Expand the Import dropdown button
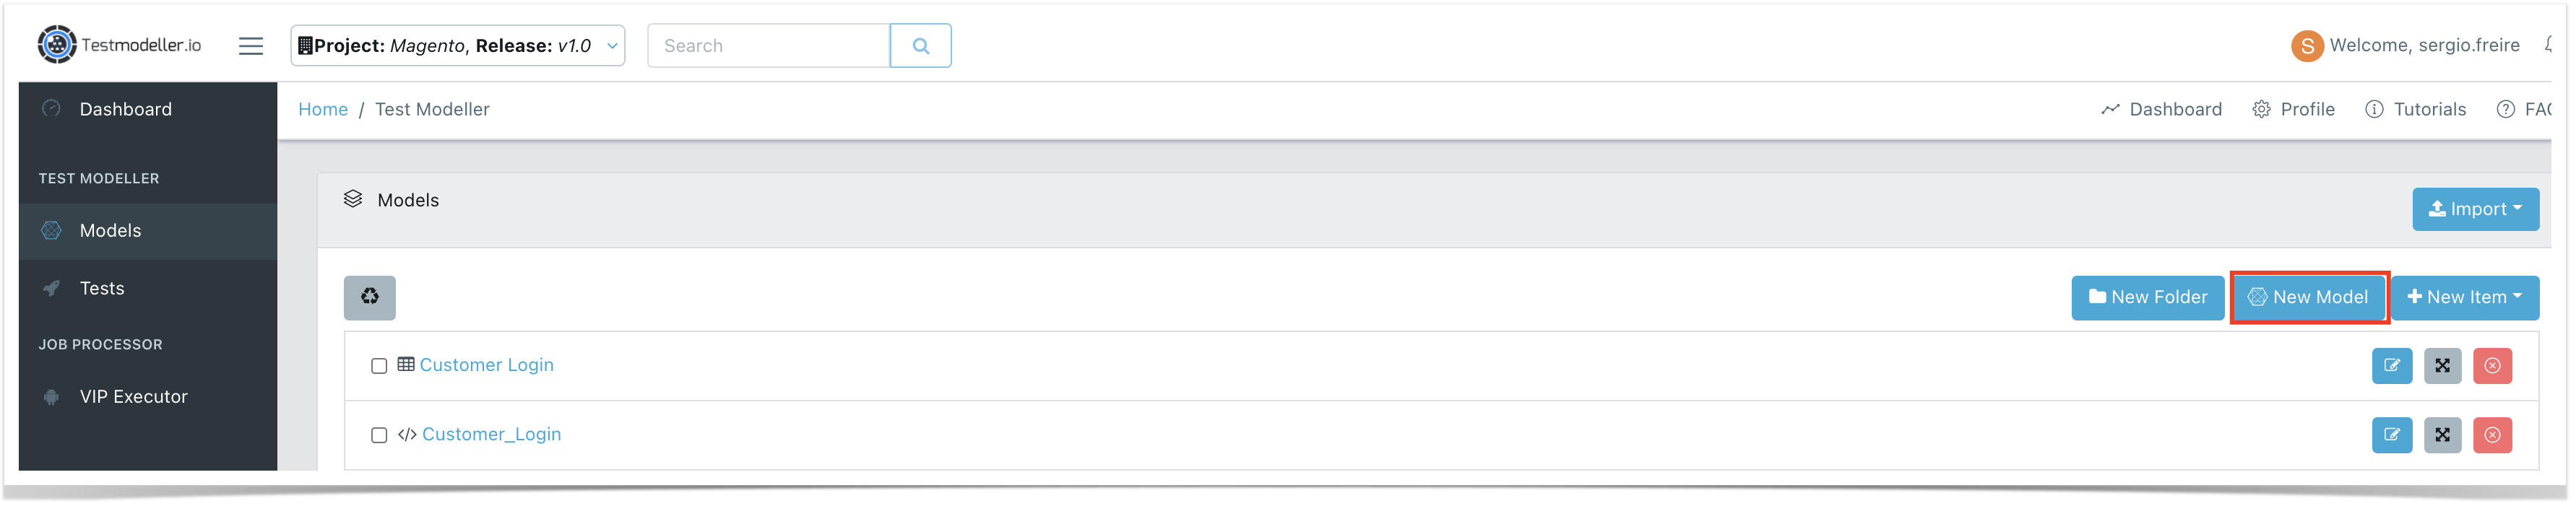The image size is (2576, 506). [2475, 209]
